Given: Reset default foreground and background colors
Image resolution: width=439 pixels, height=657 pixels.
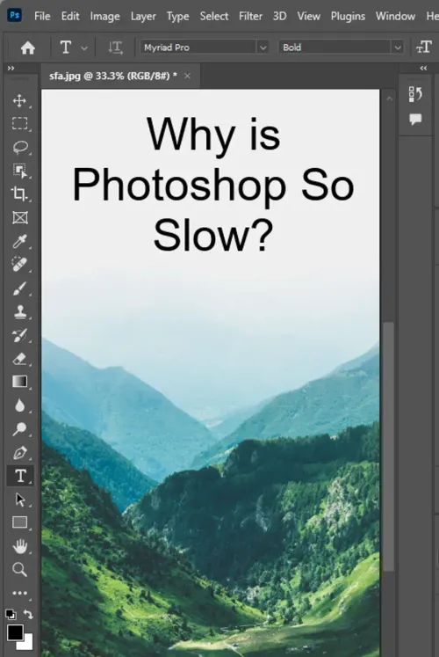Looking at the screenshot, I should tap(11, 614).
